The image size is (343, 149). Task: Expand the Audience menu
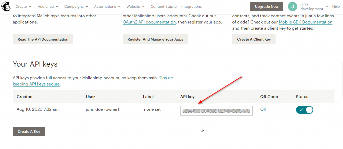click(48, 7)
